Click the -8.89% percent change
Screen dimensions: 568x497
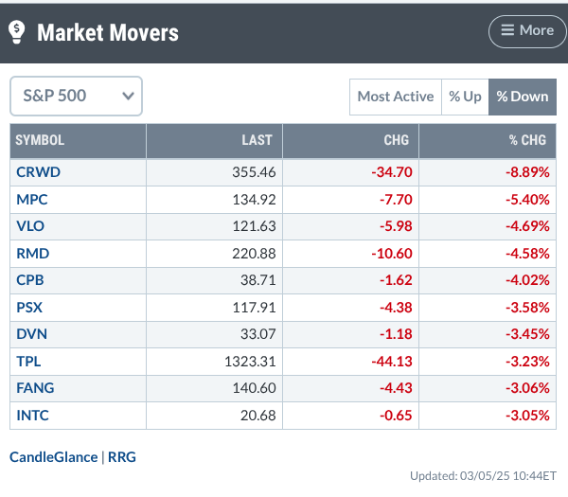pos(528,172)
